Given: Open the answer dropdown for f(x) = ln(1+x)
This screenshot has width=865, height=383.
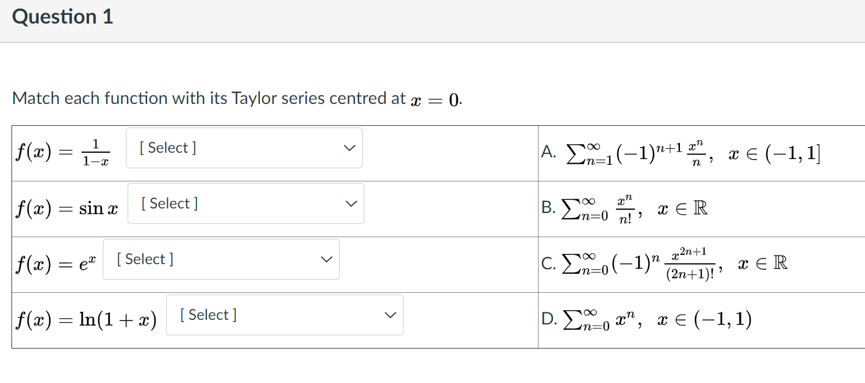Looking at the screenshot, I should tap(285, 315).
